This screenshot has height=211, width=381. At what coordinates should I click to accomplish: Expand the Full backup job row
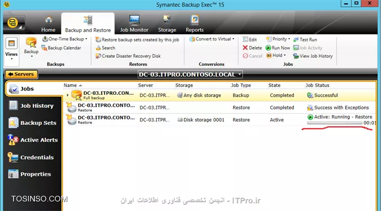(x=67, y=95)
